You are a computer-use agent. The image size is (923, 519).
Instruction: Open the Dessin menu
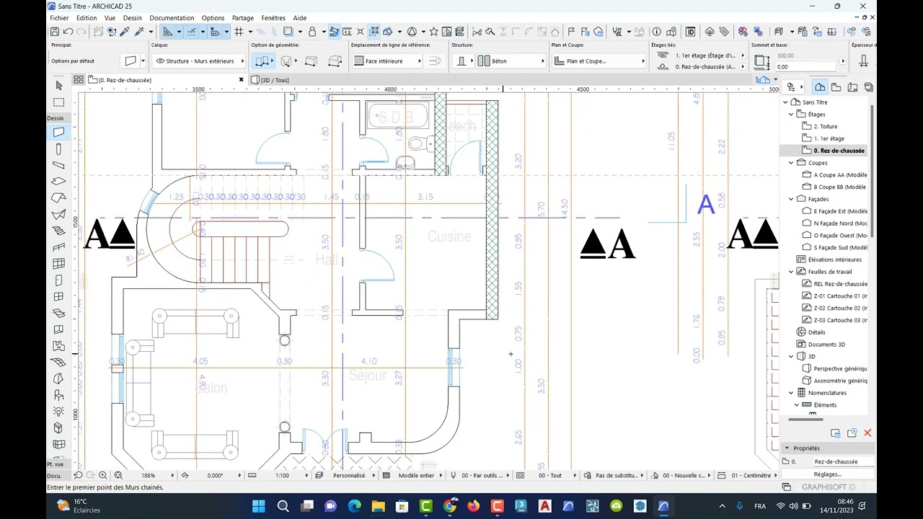[133, 18]
